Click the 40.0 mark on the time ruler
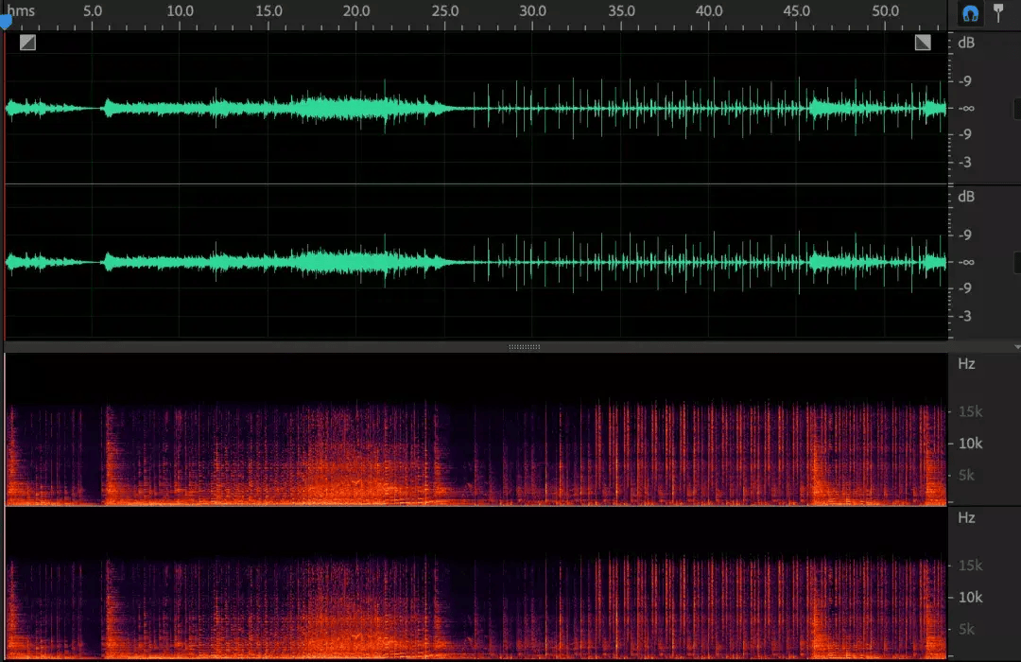 pos(709,11)
